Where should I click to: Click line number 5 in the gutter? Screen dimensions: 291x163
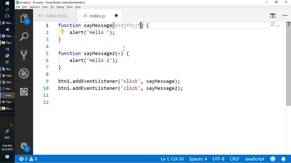pos(47,53)
